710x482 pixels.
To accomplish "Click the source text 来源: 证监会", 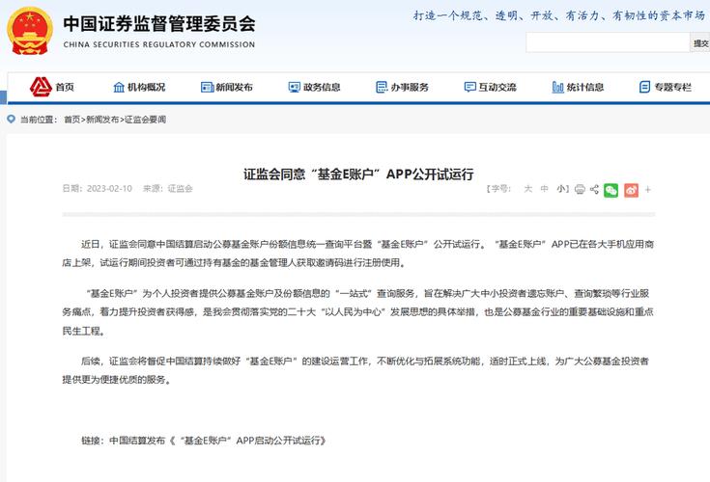I will pyautogui.click(x=167, y=188).
